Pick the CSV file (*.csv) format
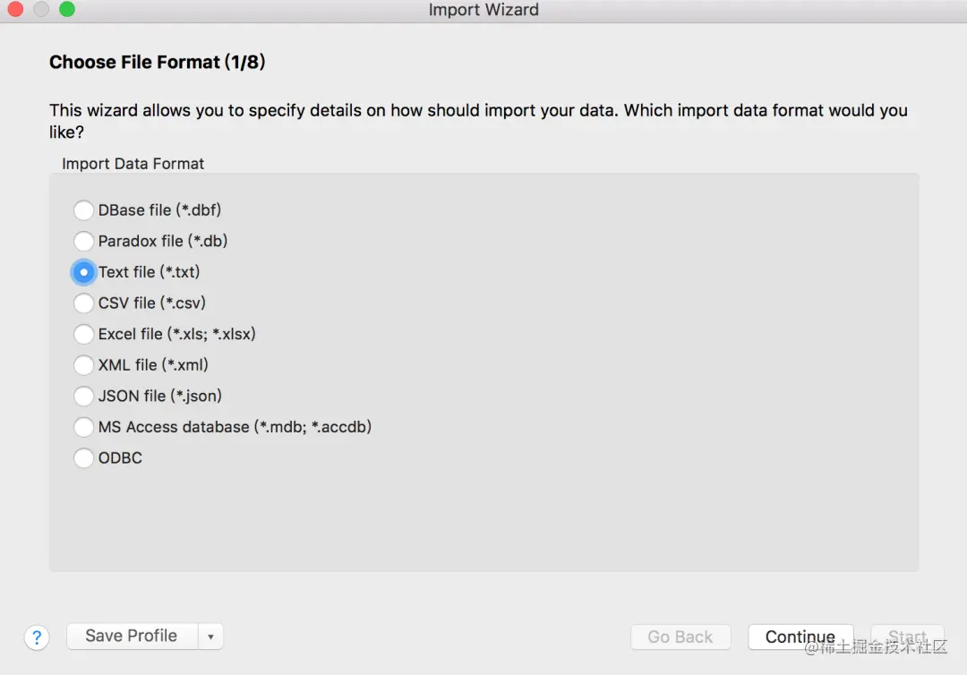967x675 pixels. [x=83, y=303]
